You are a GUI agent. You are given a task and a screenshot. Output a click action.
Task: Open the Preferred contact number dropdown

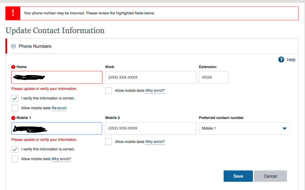[244, 128]
